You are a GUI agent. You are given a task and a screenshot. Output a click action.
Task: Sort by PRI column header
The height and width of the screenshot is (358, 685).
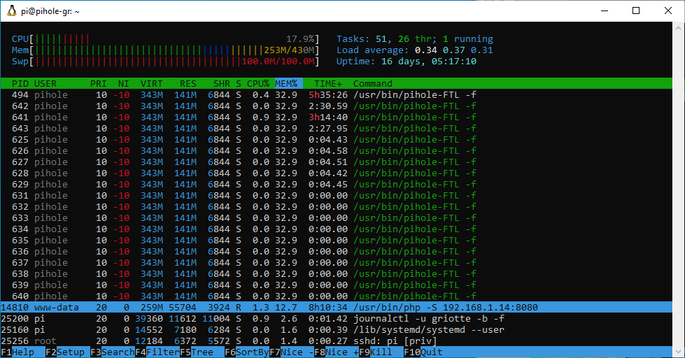pyautogui.click(x=99, y=83)
